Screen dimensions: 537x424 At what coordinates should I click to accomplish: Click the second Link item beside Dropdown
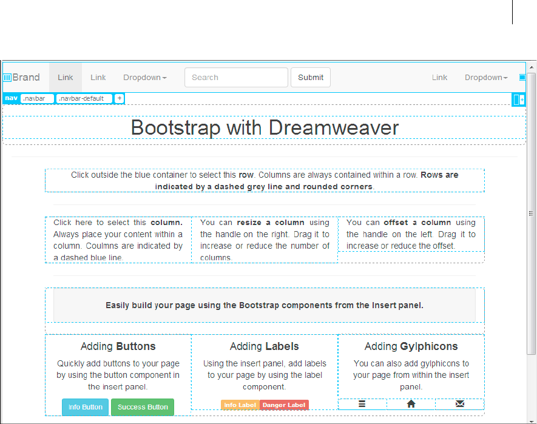98,78
